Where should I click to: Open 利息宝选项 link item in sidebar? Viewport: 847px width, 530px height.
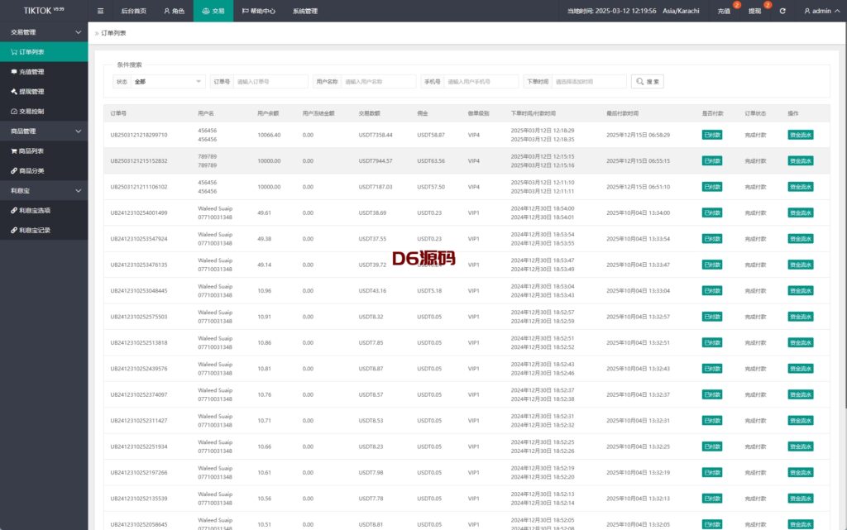click(44, 211)
